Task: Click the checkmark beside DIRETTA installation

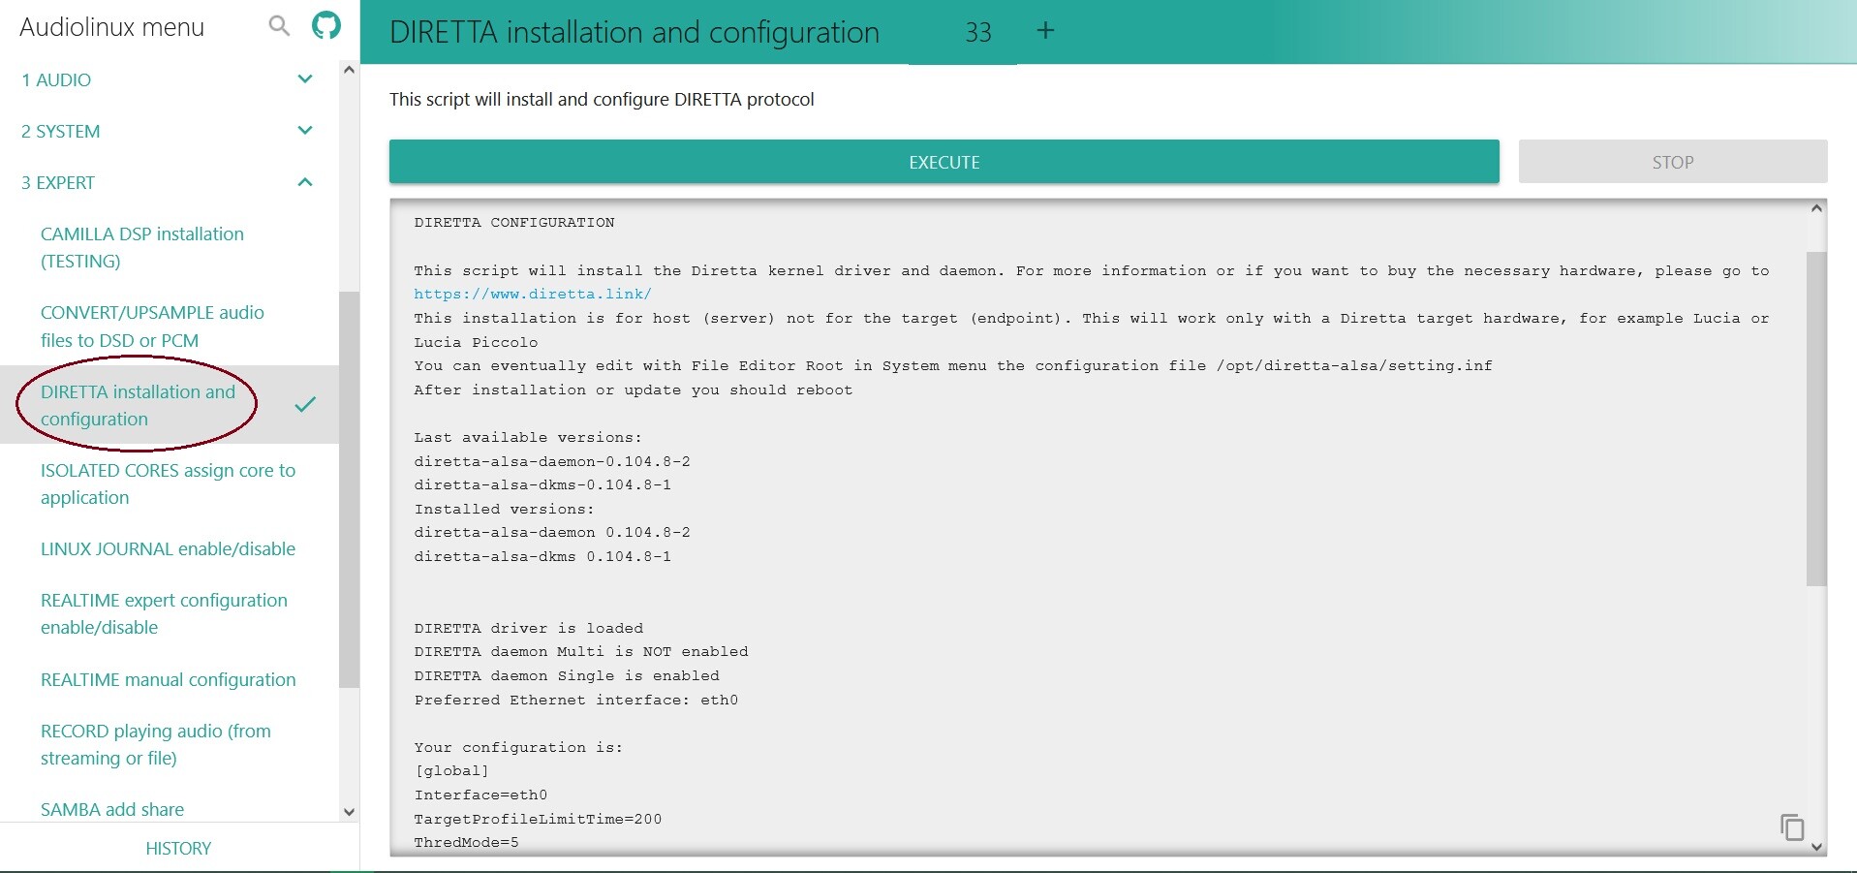Action: (305, 404)
